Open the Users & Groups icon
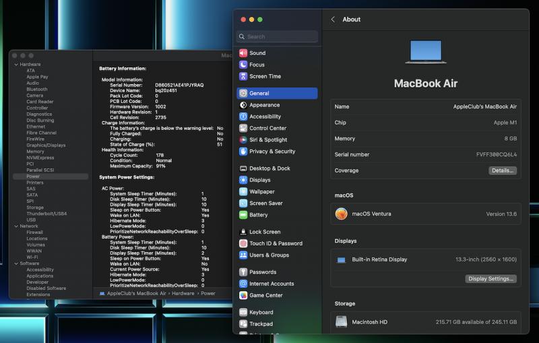This screenshot has height=343, width=539. pyautogui.click(x=243, y=255)
